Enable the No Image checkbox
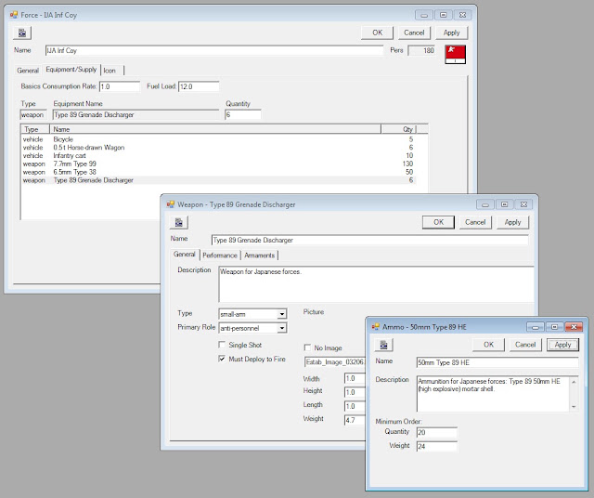This screenshot has height=498, width=594. click(307, 347)
